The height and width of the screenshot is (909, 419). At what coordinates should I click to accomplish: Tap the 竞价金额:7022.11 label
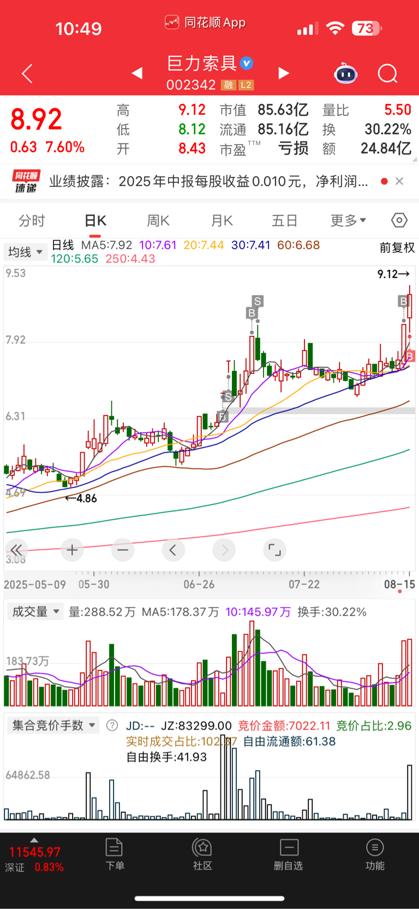coord(284,726)
